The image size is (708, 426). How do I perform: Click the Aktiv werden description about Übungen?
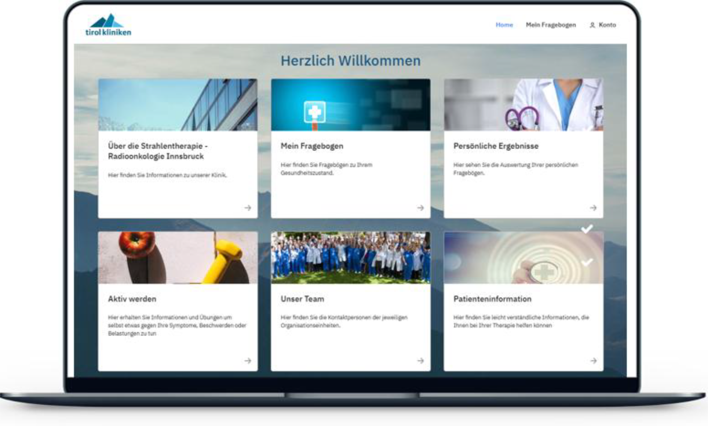[177, 325]
